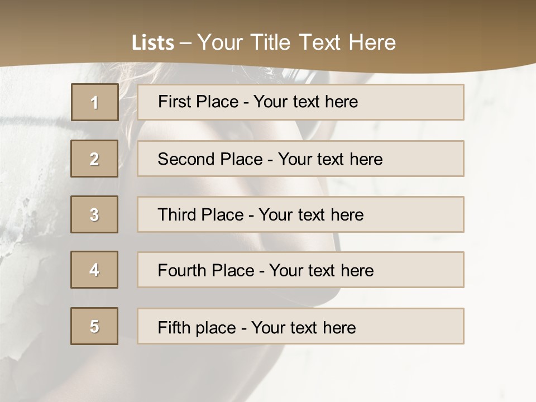
Task: Select the Your Title Text Here heading
Action: click(296, 42)
